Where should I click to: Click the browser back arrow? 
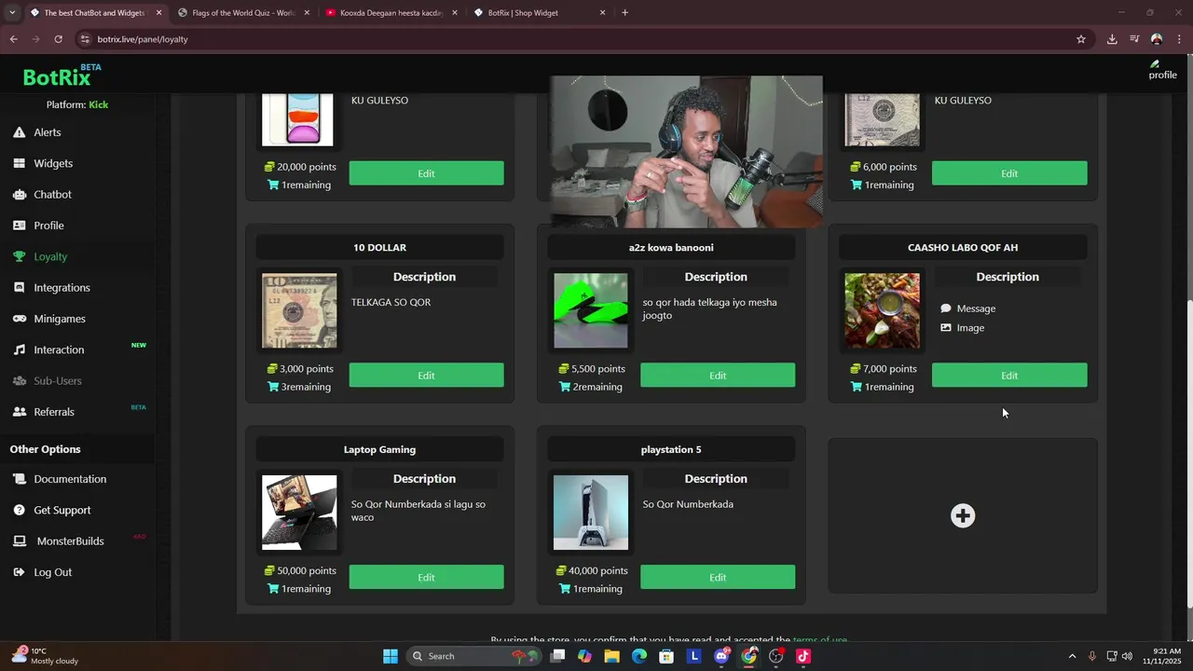tap(13, 39)
